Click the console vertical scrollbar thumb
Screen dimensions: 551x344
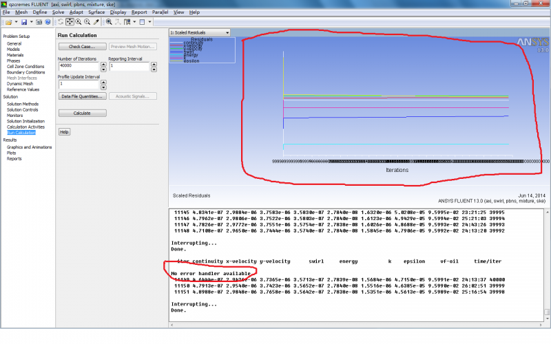click(x=547, y=312)
